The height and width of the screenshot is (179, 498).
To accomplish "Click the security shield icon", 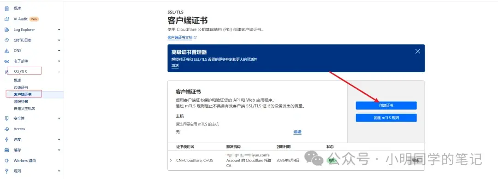I will (6, 118).
